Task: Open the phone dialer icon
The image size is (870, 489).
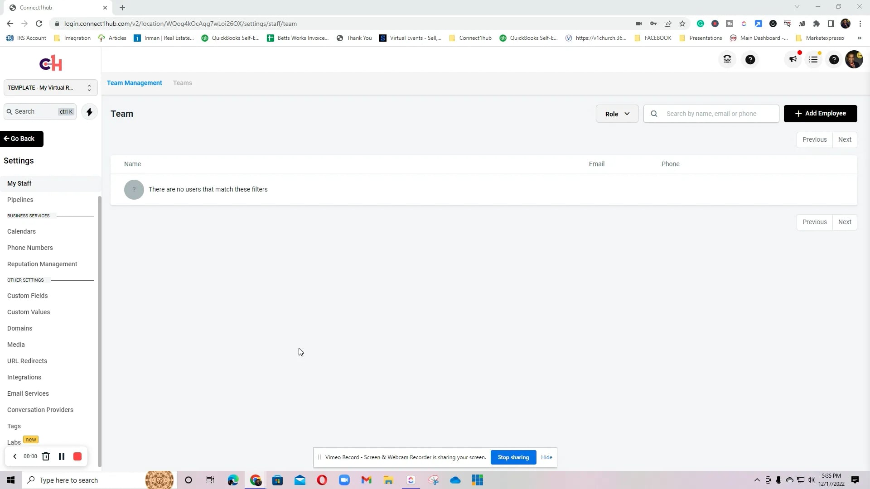Action: click(x=727, y=59)
